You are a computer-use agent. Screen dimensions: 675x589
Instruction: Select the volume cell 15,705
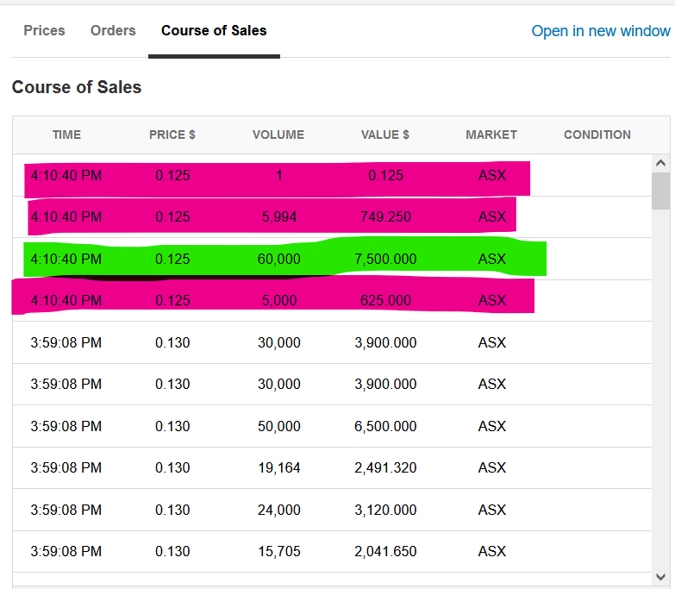pyautogui.click(x=279, y=551)
